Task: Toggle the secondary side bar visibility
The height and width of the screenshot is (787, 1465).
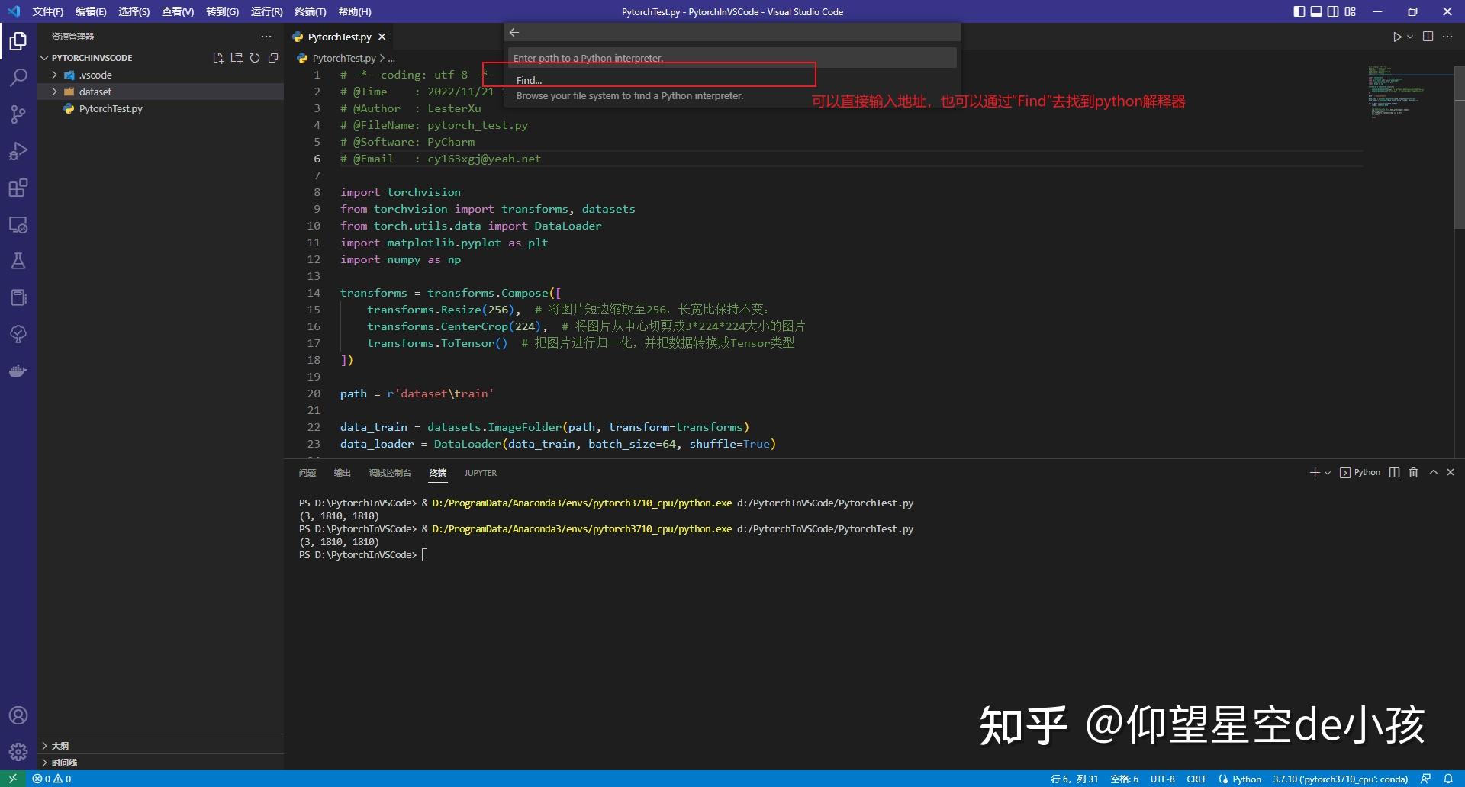Action: (1332, 11)
